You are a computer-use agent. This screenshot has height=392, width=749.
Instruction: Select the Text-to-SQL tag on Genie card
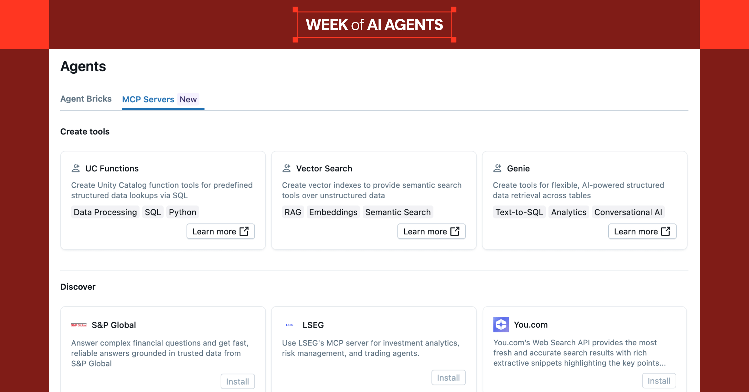click(x=519, y=212)
